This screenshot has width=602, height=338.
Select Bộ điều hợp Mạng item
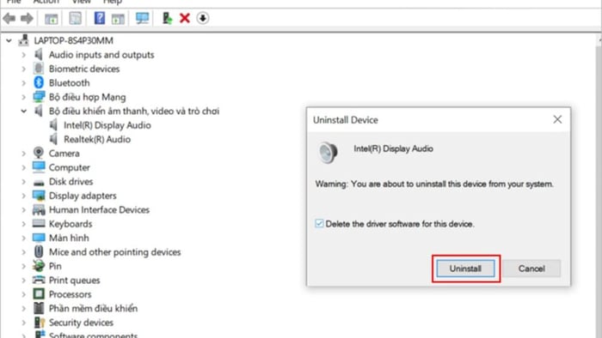pos(87,97)
